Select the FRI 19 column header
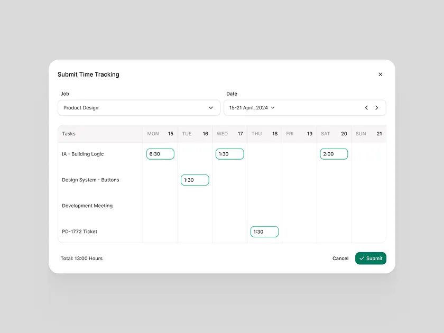This screenshot has width=444, height=333. (x=299, y=134)
